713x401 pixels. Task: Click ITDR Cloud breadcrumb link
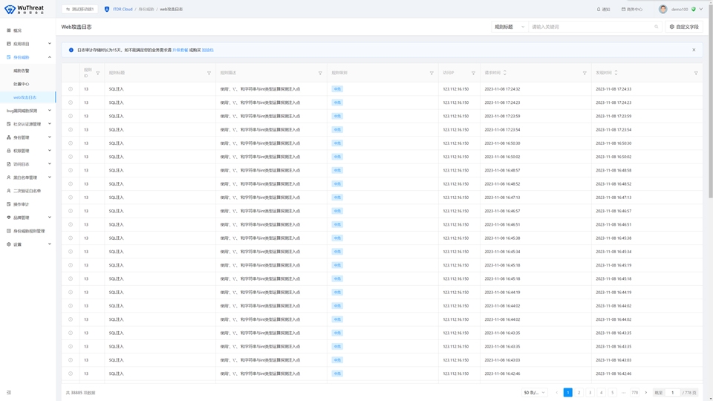[123, 9]
